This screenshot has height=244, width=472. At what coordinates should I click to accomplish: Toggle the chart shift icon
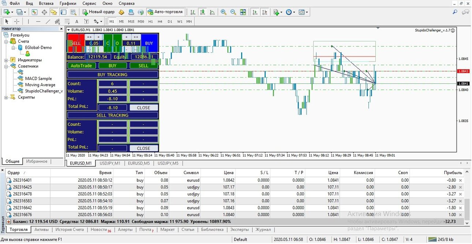pos(264,12)
